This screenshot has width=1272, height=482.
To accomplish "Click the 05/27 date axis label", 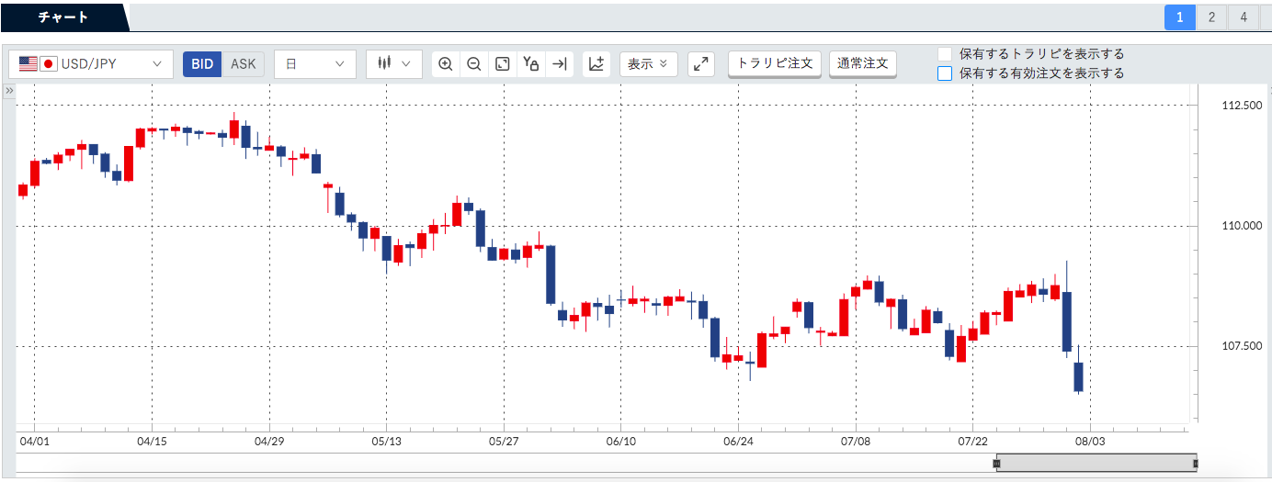I will (x=504, y=442).
